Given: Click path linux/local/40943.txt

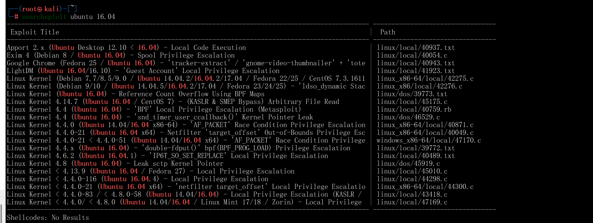Looking at the screenshot, I should 416,63.
